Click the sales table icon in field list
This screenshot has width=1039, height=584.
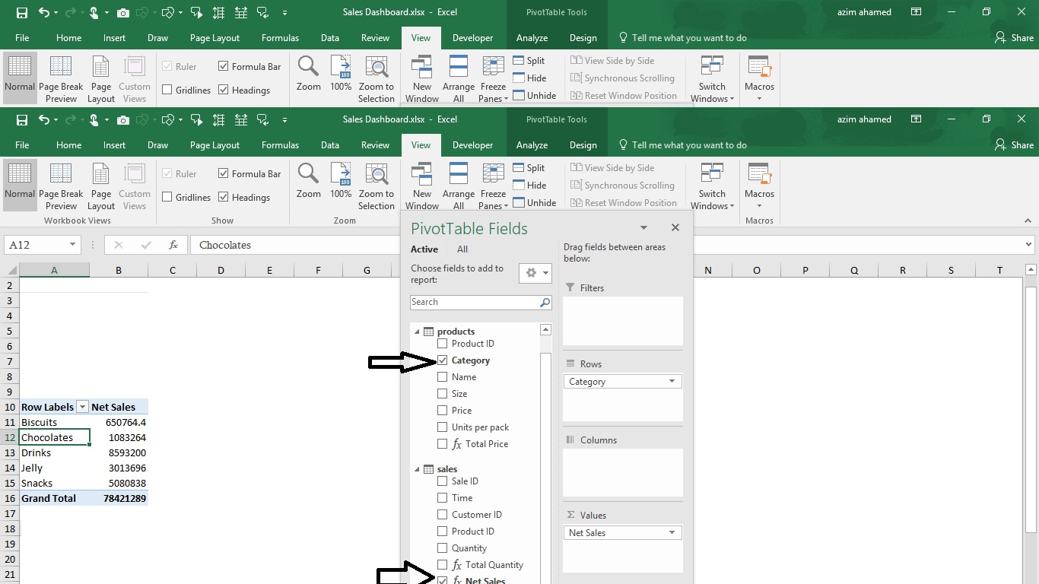pos(429,469)
